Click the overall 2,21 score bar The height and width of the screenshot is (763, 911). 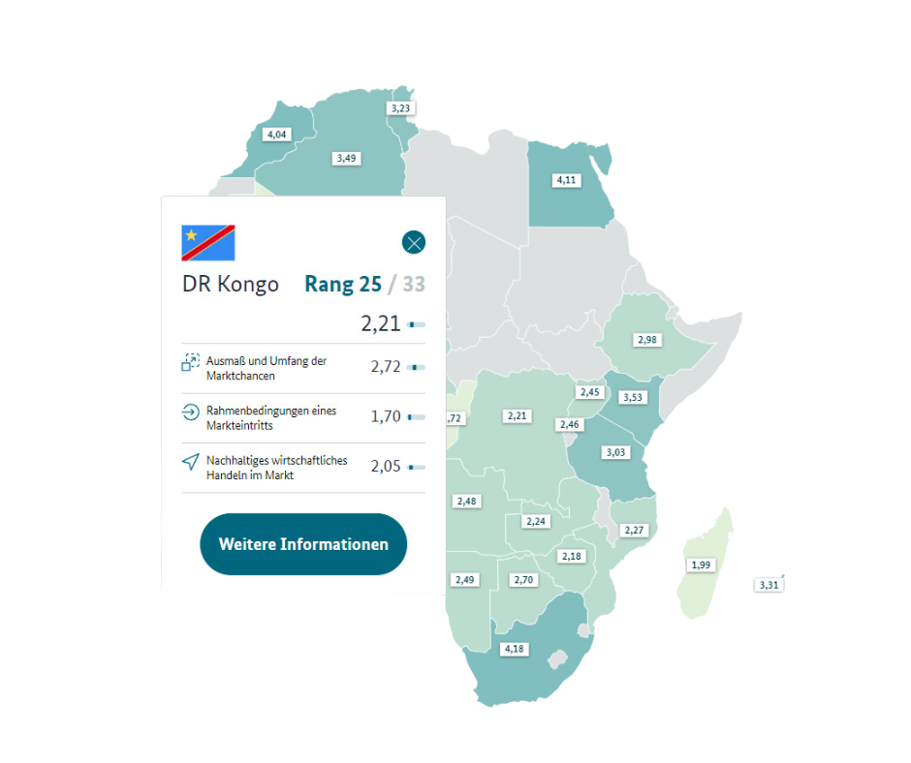pyautogui.click(x=417, y=324)
